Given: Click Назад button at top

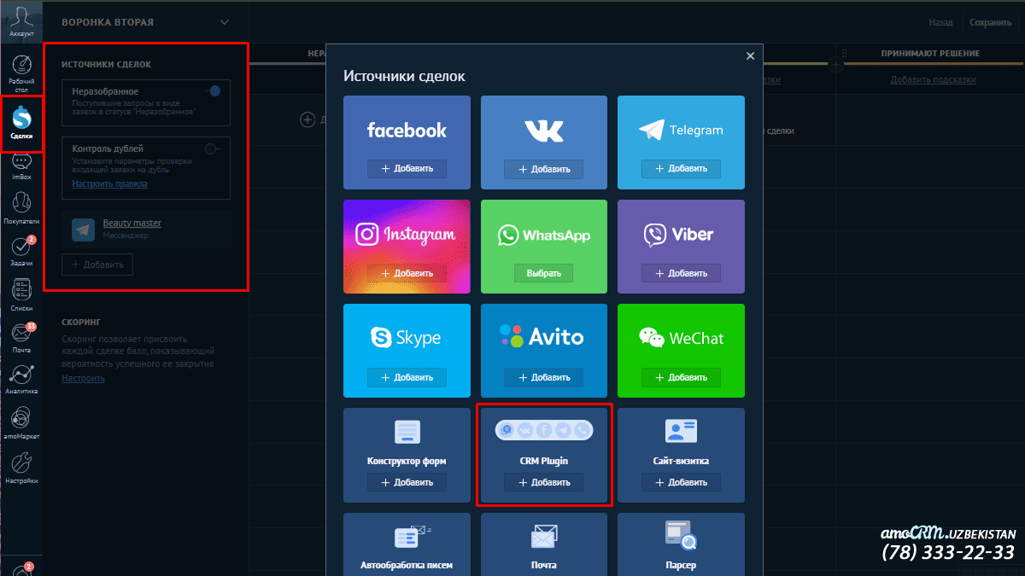Looking at the screenshot, I should point(940,23).
